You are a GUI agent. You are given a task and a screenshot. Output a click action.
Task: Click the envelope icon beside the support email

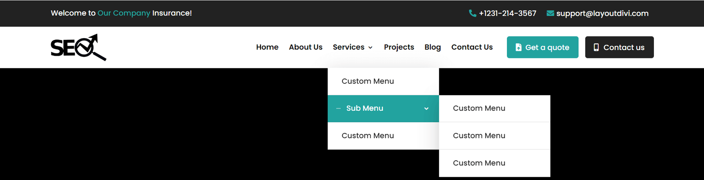(x=550, y=13)
